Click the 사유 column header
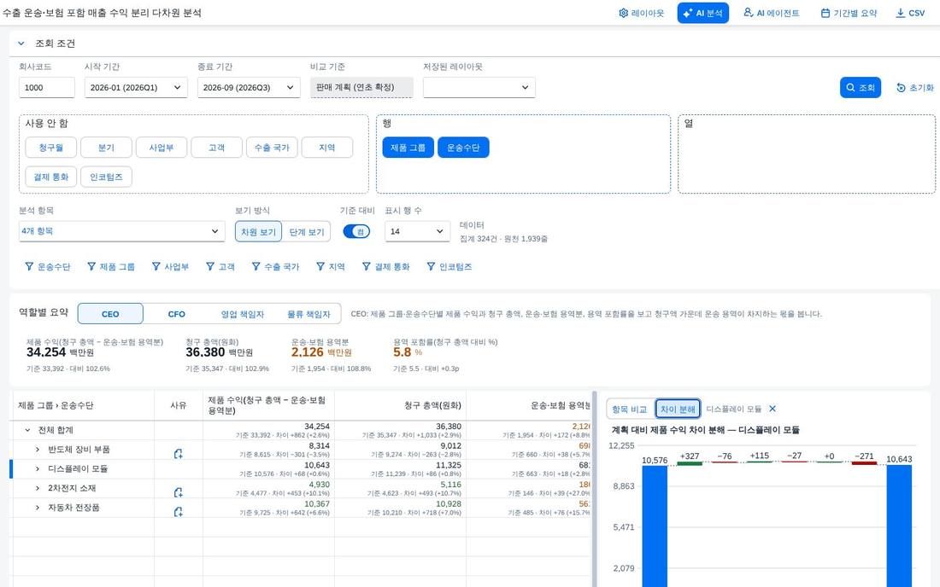This screenshot has width=940, height=587. pyautogui.click(x=178, y=405)
